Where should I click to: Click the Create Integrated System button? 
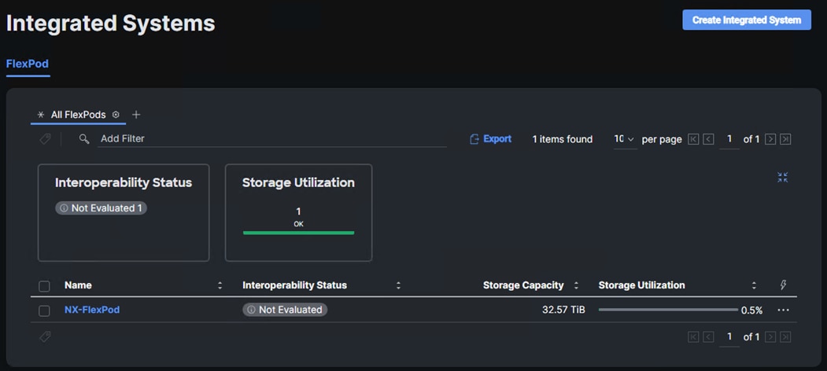point(746,20)
